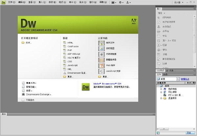Insert an Email Link (电子邮件链接)
Screen dimensions: 197x136
(x=166, y=22)
